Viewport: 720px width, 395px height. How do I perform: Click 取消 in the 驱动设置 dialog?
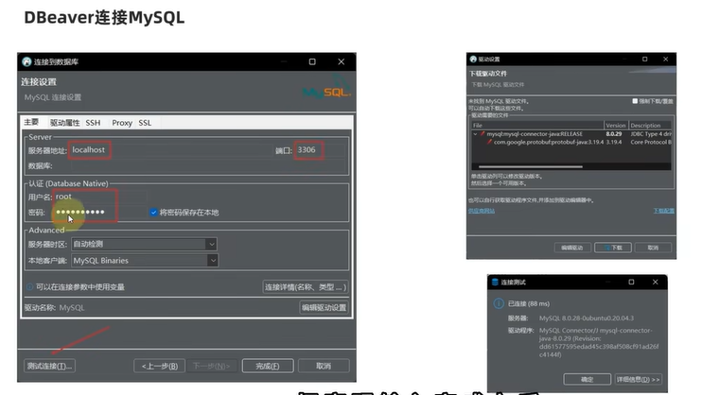(653, 248)
